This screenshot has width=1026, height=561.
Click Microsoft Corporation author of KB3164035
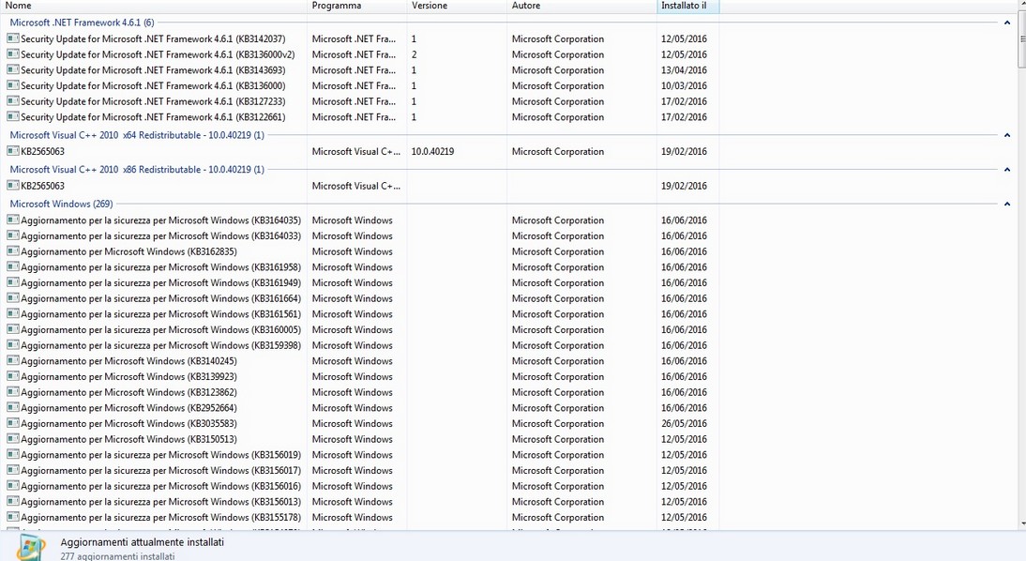pyautogui.click(x=557, y=220)
